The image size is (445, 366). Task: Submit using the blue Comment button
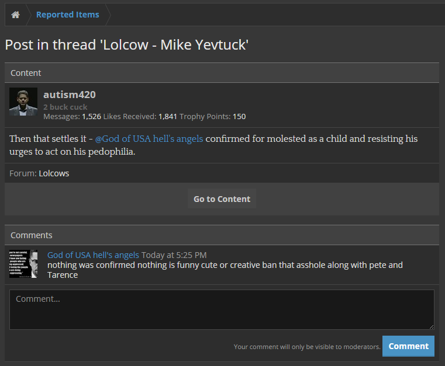click(x=408, y=346)
